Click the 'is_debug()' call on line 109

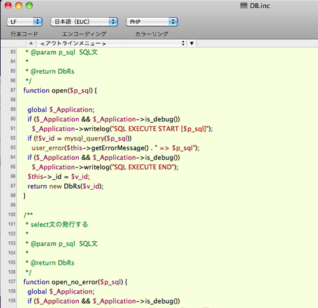click(162, 301)
